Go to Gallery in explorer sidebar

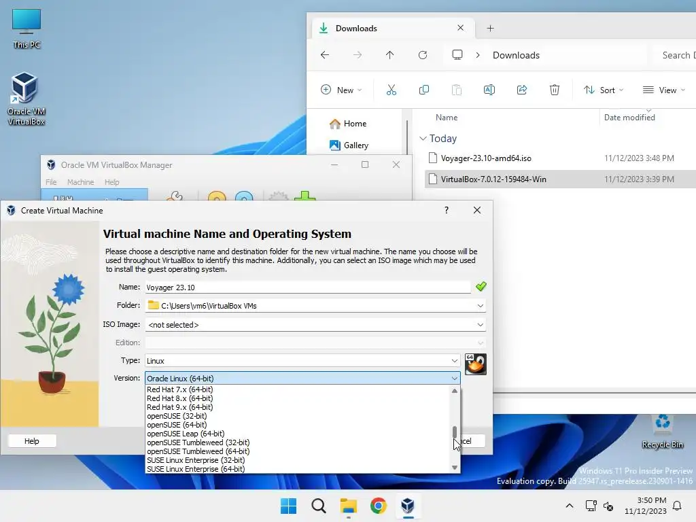[x=349, y=145]
